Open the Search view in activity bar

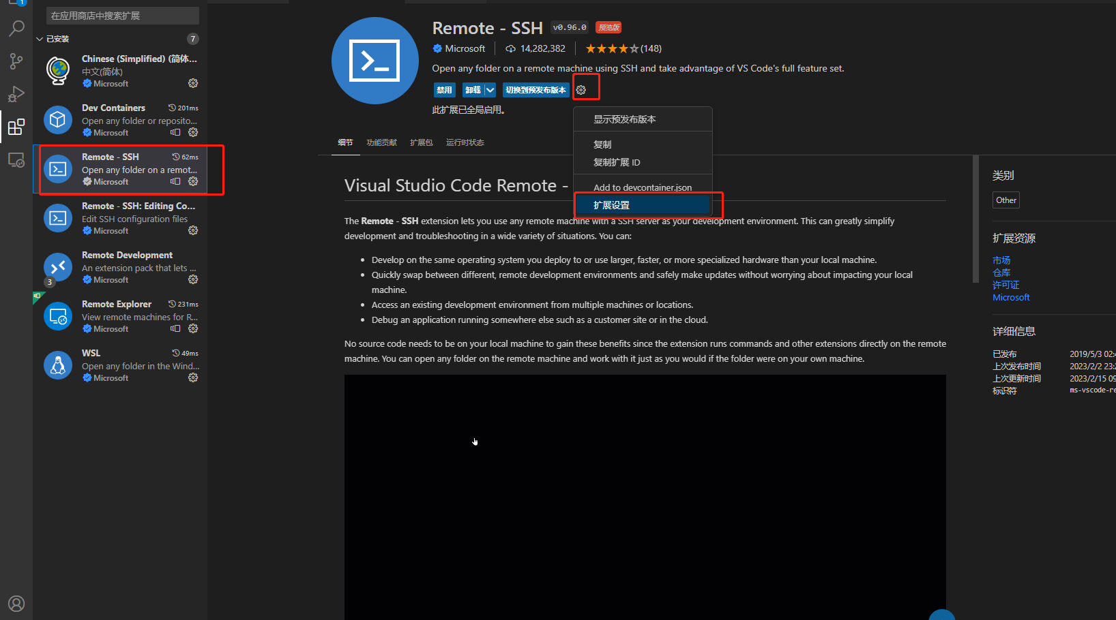click(x=16, y=29)
